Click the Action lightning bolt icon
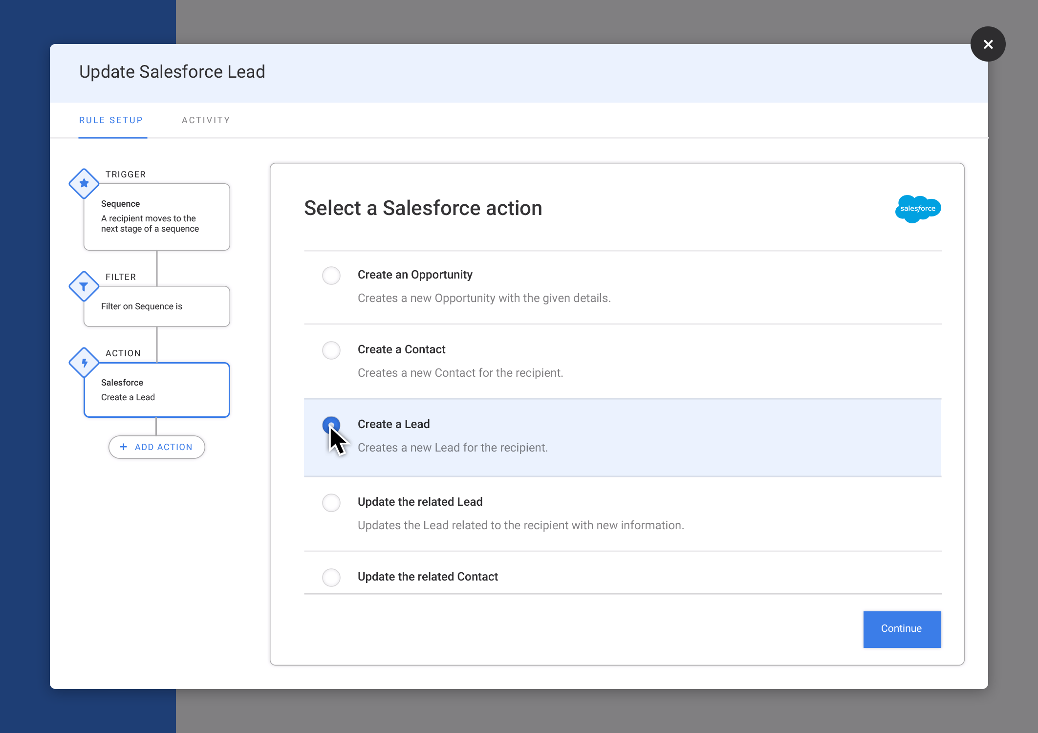This screenshot has width=1038, height=733. coord(84,363)
